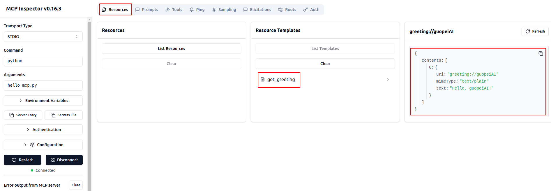
Task: Click the Command input field
Action: tap(43, 61)
